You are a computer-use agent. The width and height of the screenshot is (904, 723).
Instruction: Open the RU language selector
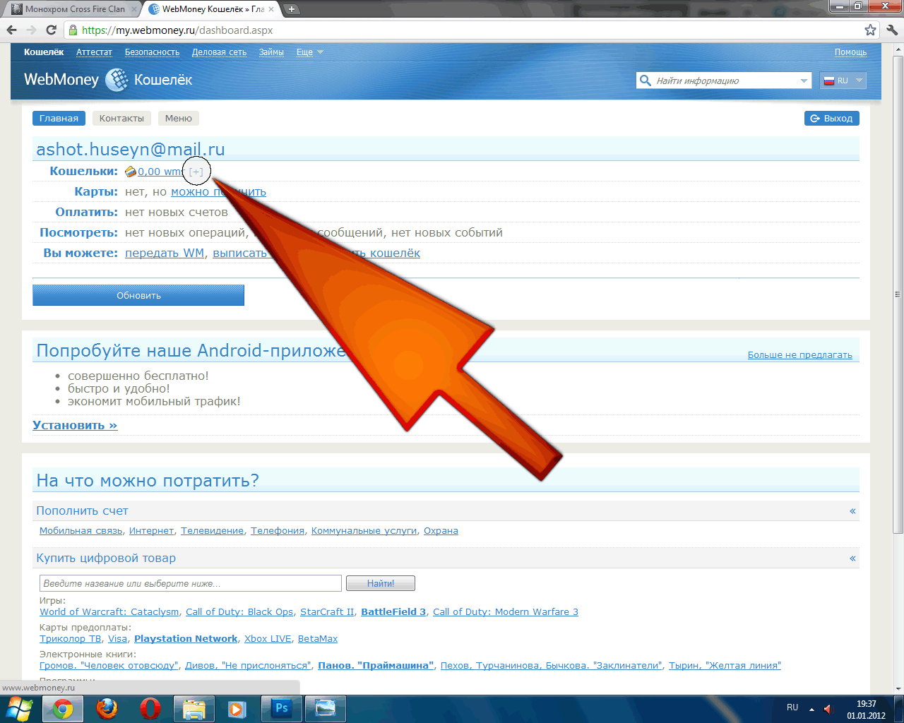point(843,80)
